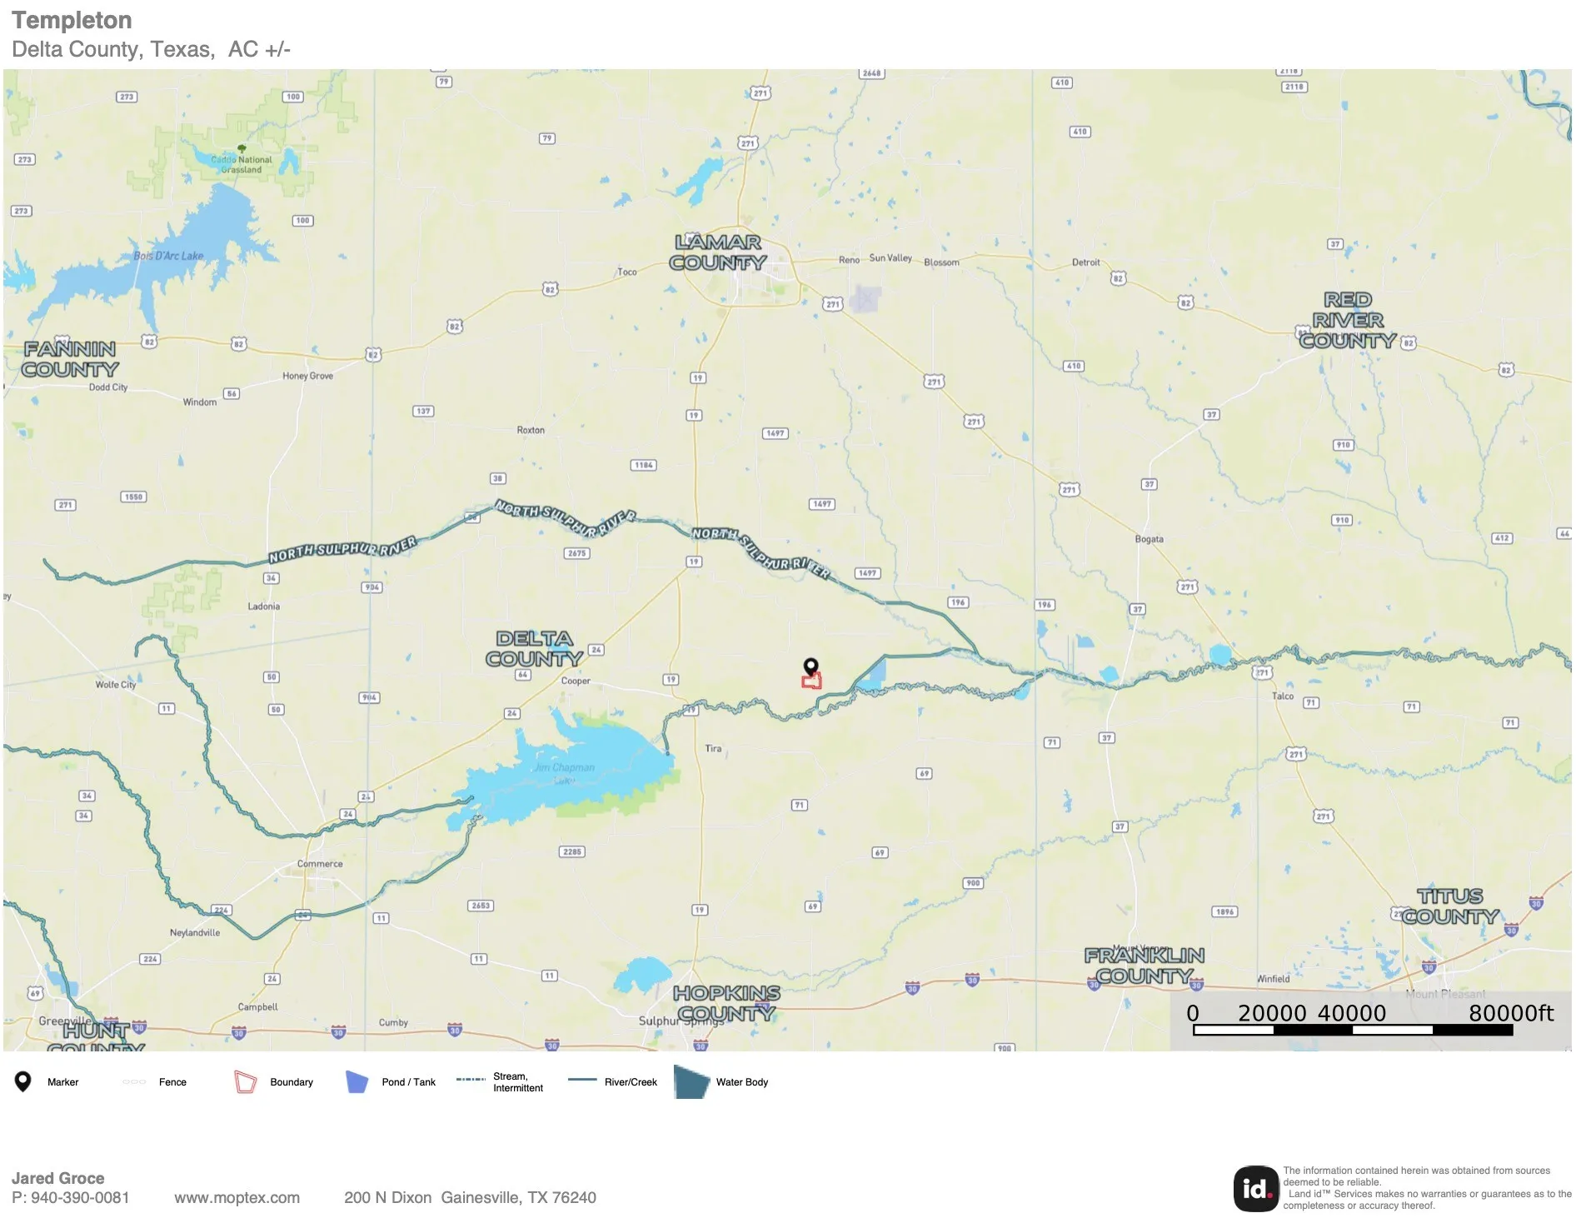
Task: Click the Commerce town label
Action: (320, 864)
